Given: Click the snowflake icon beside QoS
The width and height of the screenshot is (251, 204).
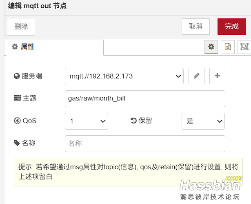Looking at the screenshot, I should (17, 121).
